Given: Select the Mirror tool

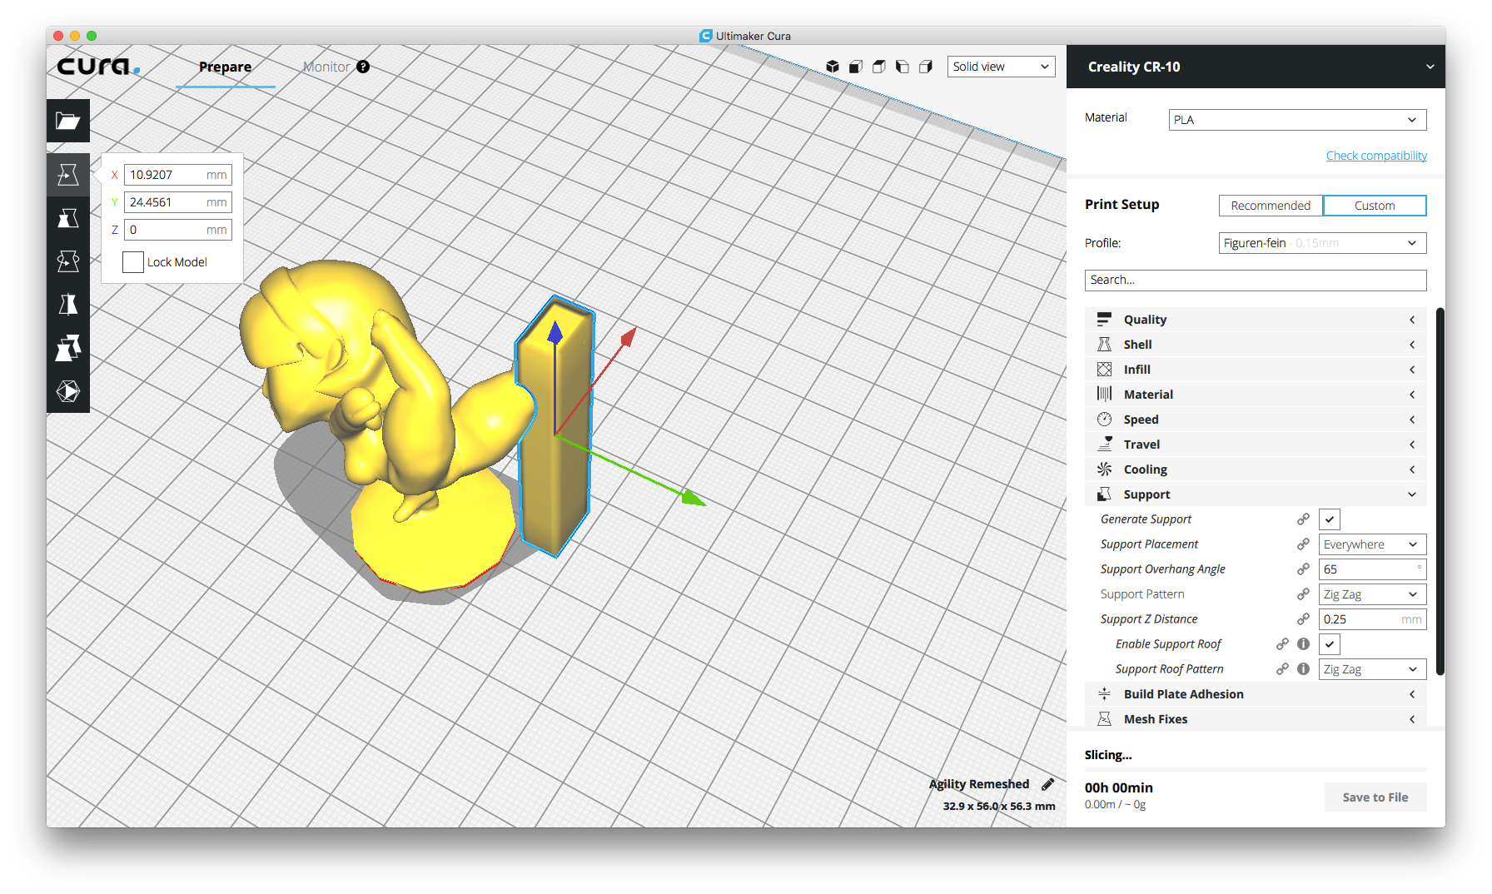Looking at the screenshot, I should (68, 305).
